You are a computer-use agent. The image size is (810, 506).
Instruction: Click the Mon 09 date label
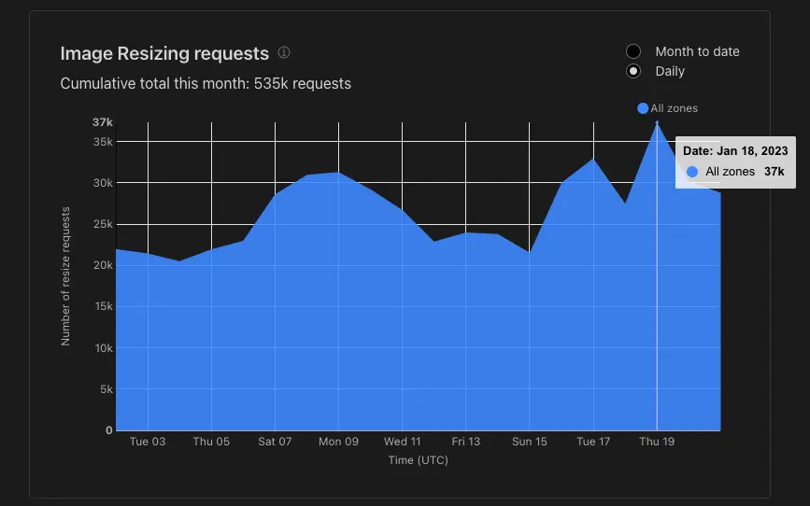[338, 442]
